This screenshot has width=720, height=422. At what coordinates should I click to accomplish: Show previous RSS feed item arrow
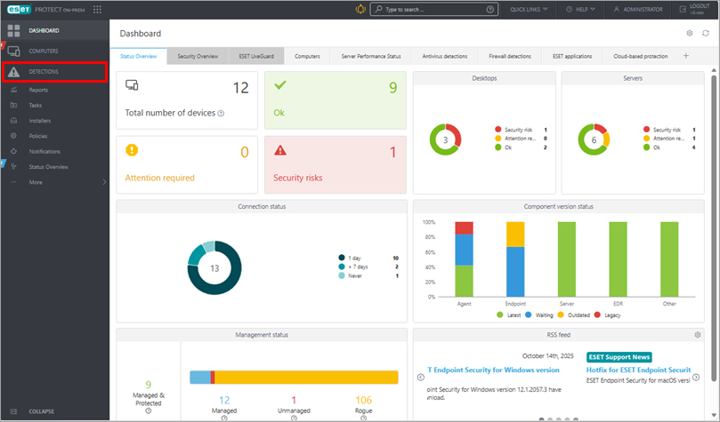[421, 377]
